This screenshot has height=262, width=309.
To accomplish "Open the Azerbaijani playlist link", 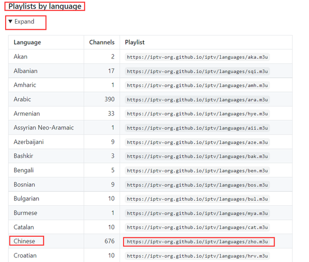I will point(198,142).
